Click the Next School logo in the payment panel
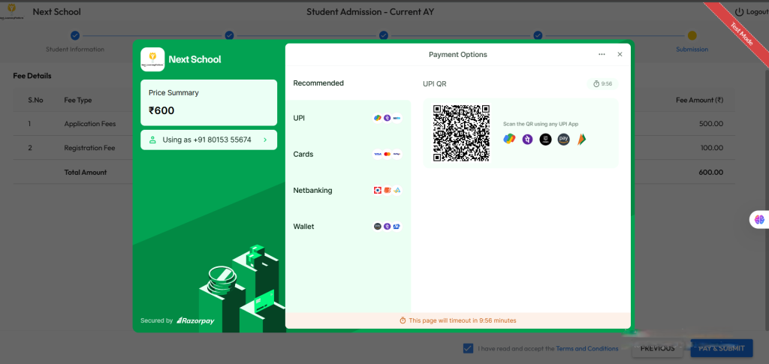 [x=152, y=59]
